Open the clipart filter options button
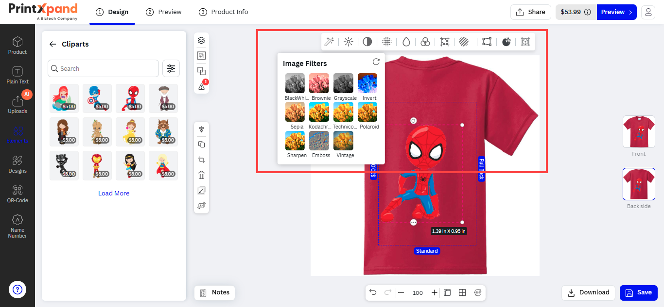664x307 pixels. [x=171, y=69]
